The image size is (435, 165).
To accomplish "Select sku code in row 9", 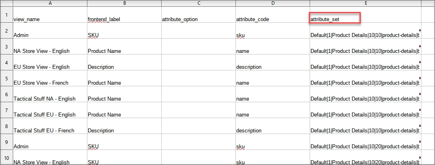I will tap(273, 142).
